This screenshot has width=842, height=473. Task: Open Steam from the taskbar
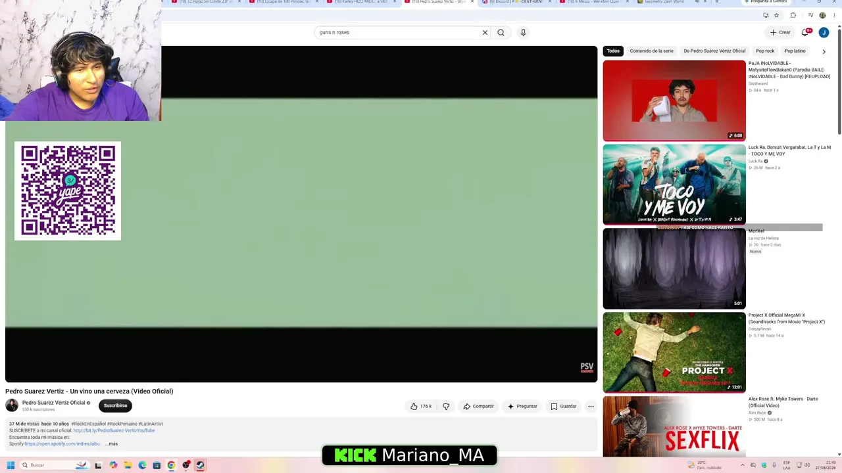[200, 465]
